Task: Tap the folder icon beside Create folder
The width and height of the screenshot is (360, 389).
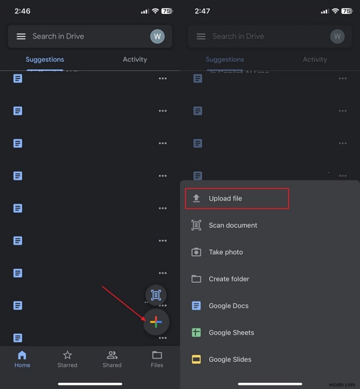Action: tap(196, 279)
